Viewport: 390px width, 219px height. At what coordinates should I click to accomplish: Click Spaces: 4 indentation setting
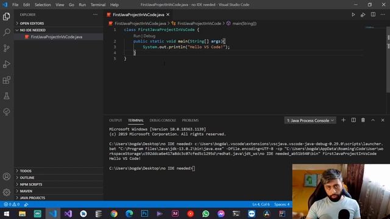pyautogui.click(x=282, y=204)
